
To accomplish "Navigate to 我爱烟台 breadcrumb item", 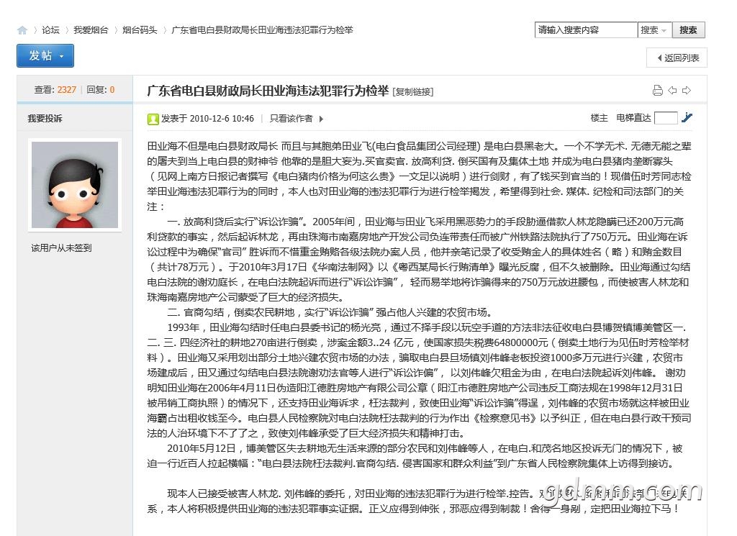I will click(91, 30).
